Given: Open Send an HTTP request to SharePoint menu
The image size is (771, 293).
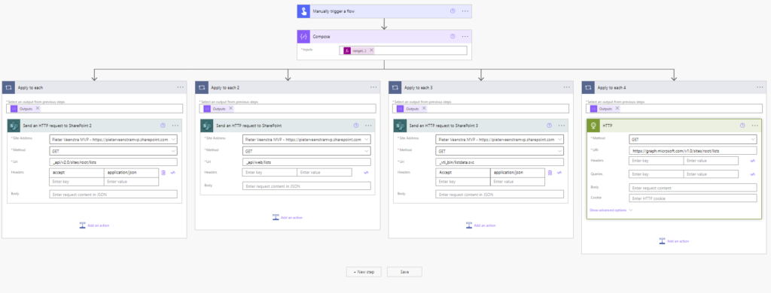Looking at the screenshot, I should tap(368, 125).
